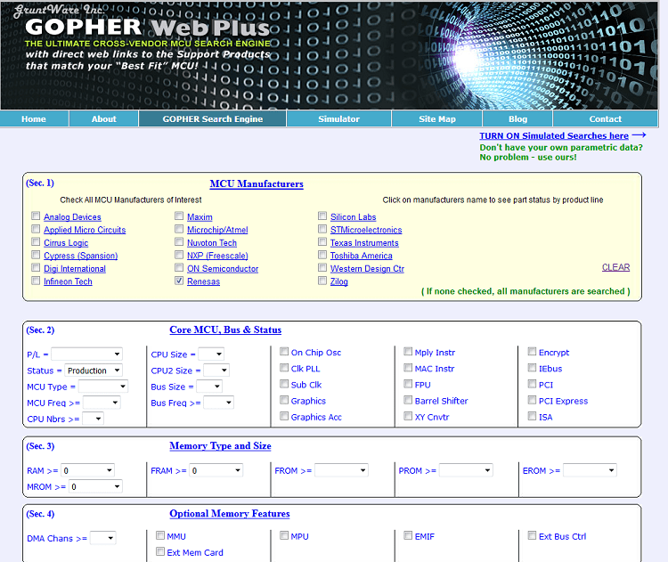
Task: Check the Analog Devices checkbox
Action: 36,216
